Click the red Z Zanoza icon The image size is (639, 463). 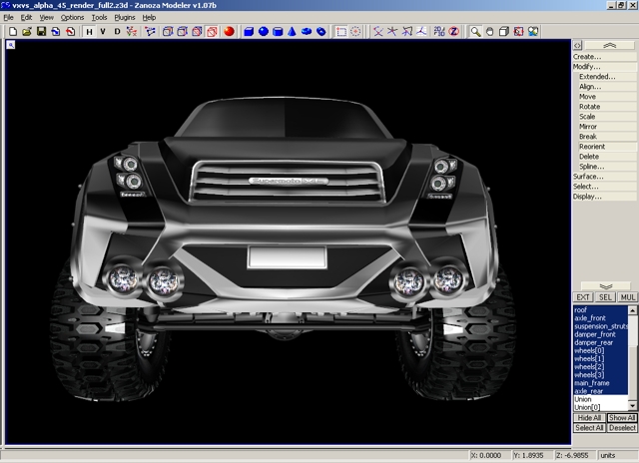[453, 32]
